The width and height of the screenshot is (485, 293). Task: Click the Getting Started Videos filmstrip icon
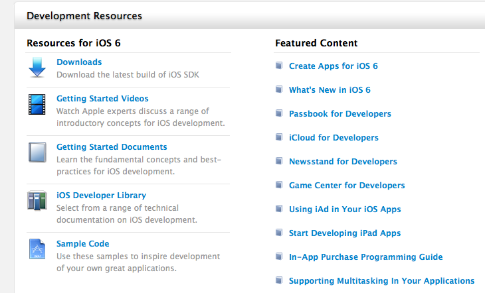[x=37, y=104]
